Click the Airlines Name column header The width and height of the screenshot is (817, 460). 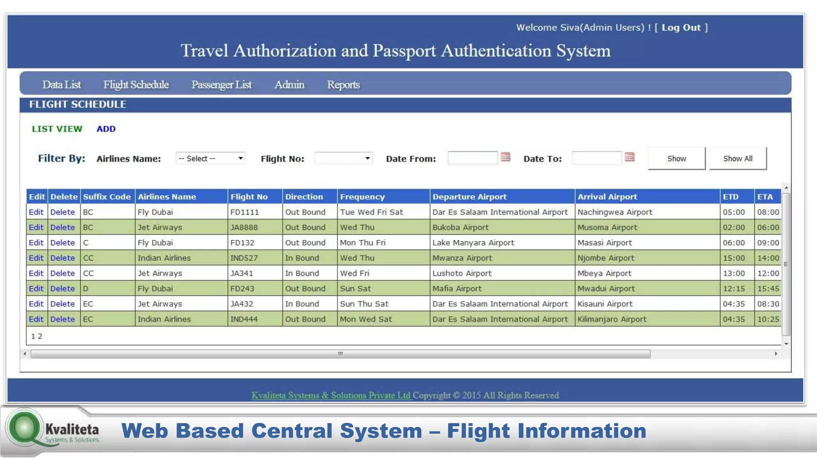181,196
